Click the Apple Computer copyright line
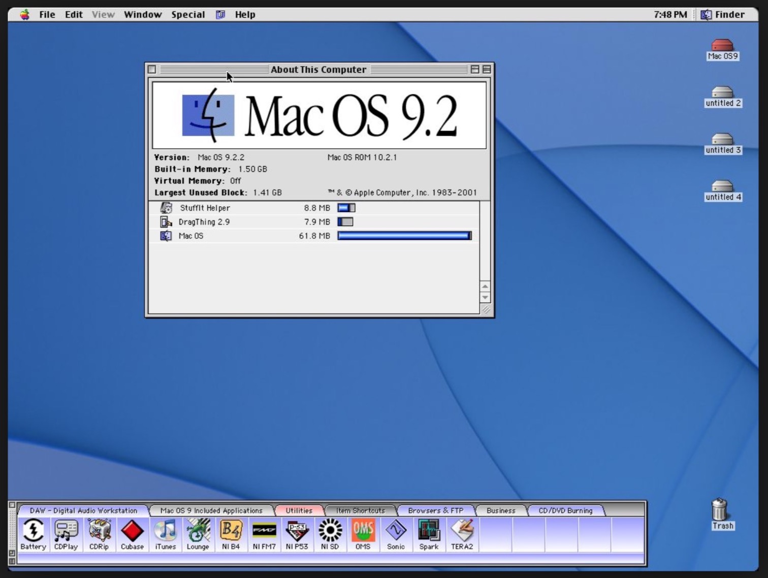The width and height of the screenshot is (768, 578). coord(402,192)
